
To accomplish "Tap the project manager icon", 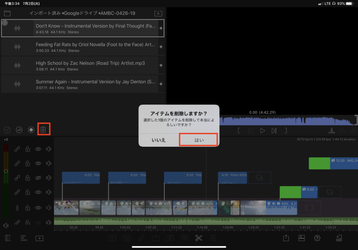I will (x=339, y=238).
